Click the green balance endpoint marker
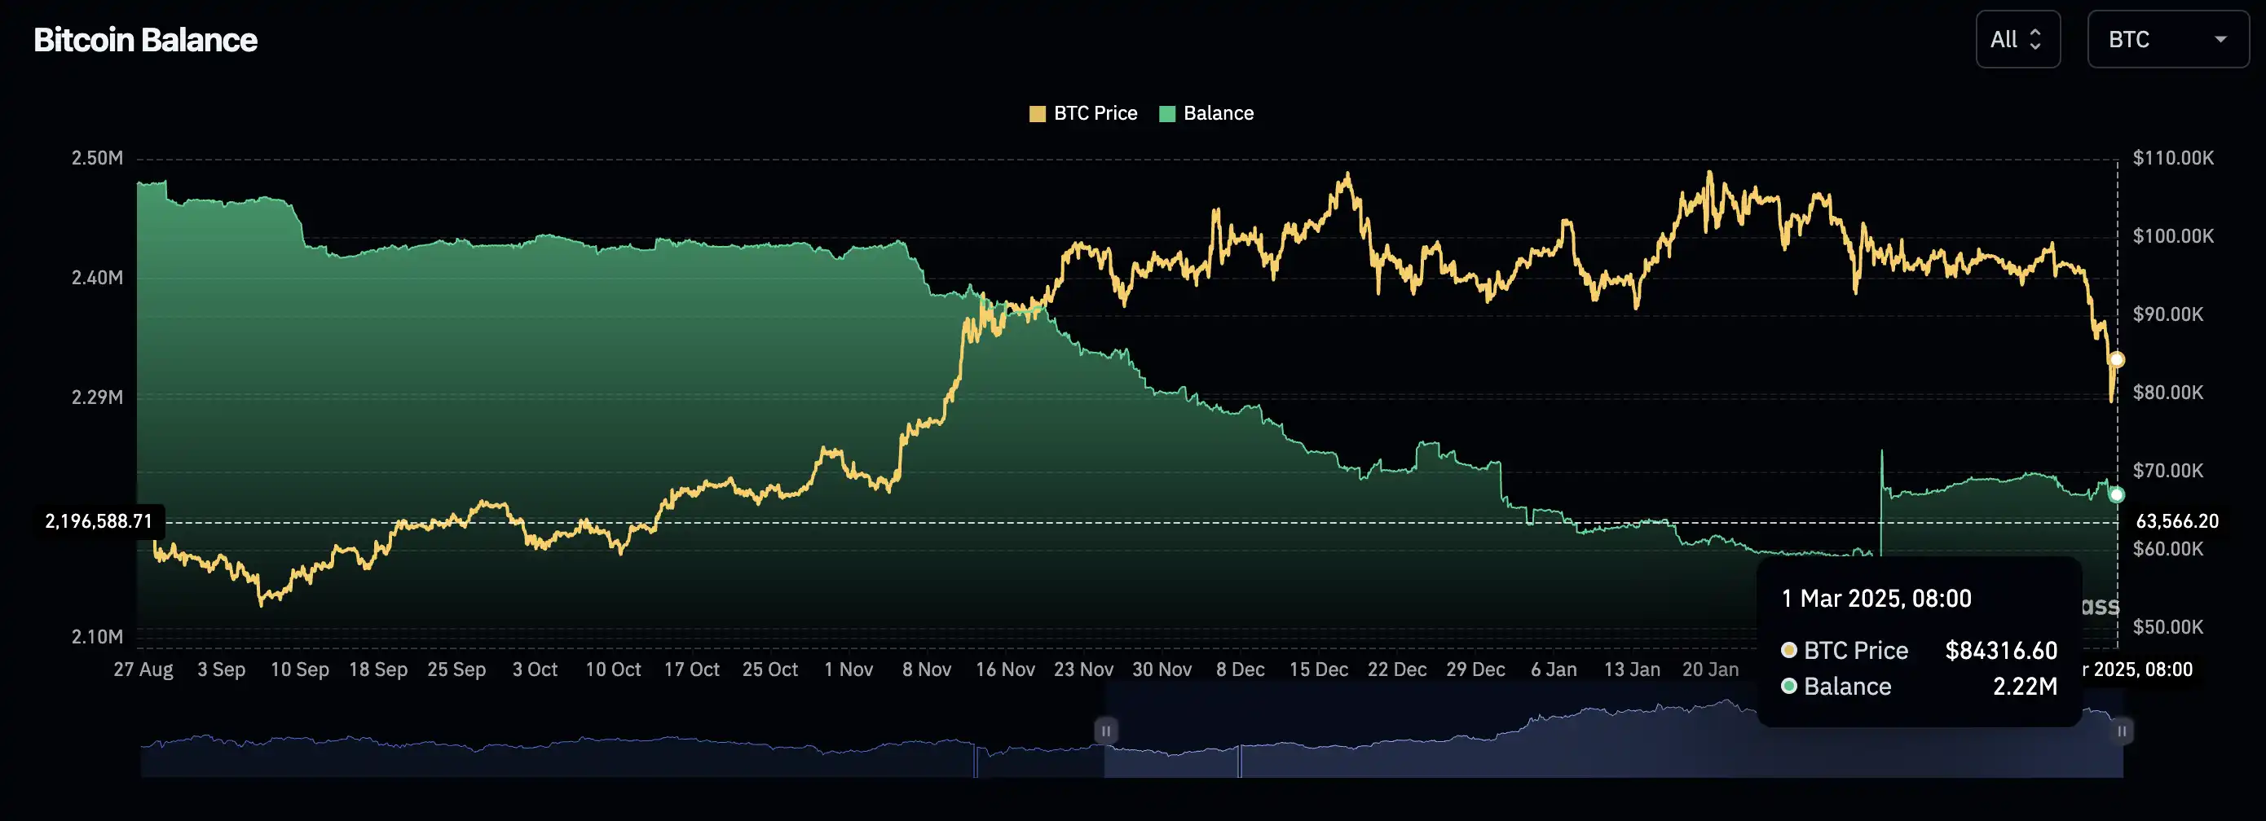This screenshot has height=821, width=2266. coord(2117,495)
